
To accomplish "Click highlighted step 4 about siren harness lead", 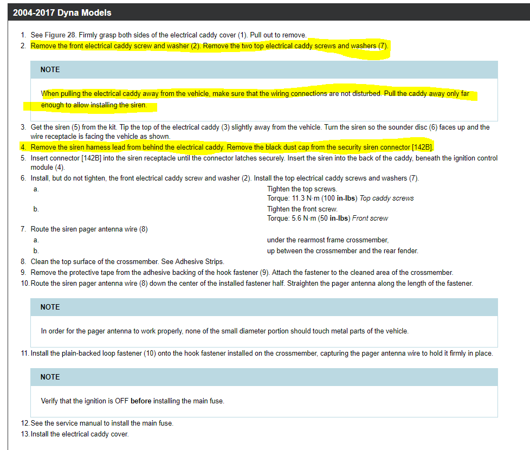I will click(232, 147).
